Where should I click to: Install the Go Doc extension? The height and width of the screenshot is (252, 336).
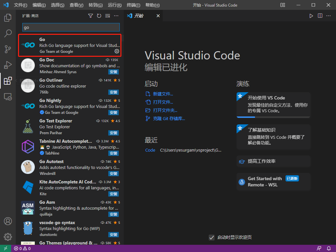(114, 72)
